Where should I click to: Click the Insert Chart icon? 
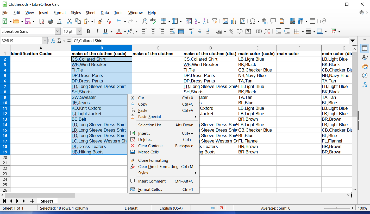234,21
